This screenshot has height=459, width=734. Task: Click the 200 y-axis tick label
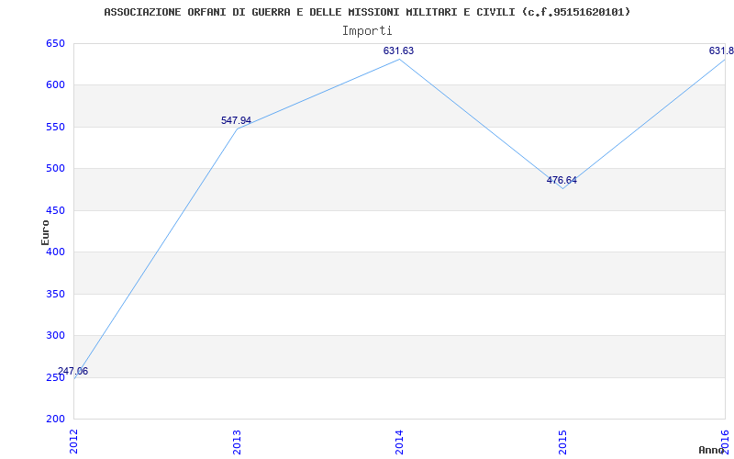point(55,420)
